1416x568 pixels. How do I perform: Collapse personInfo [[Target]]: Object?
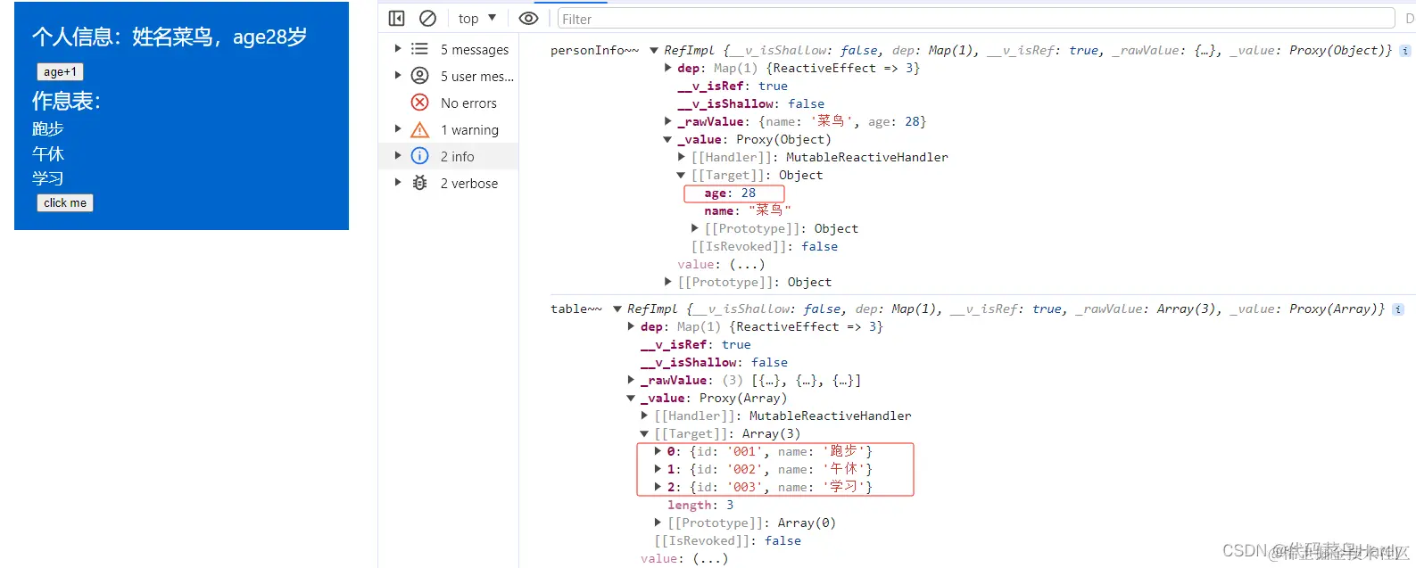point(681,175)
